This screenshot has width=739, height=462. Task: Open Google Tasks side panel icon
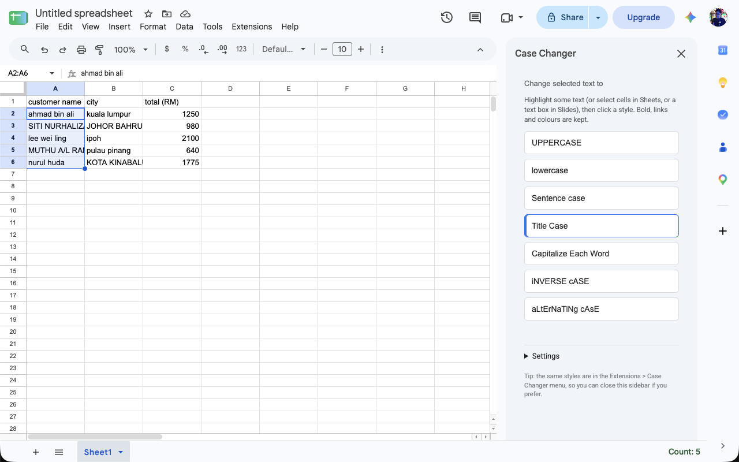[723, 115]
